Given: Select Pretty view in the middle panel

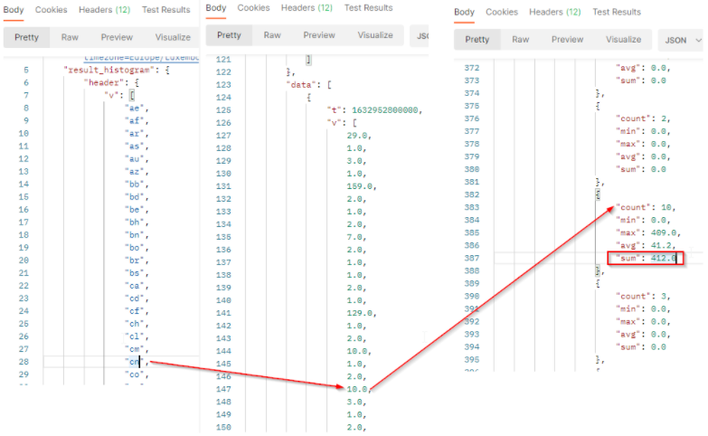Looking at the screenshot, I should [230, 35].
